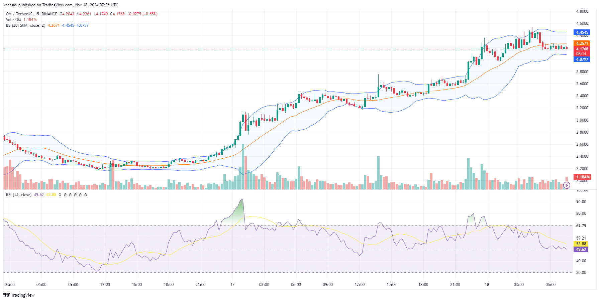Click the orange 4.2671 value in BB legend

[x=54, y=25]
